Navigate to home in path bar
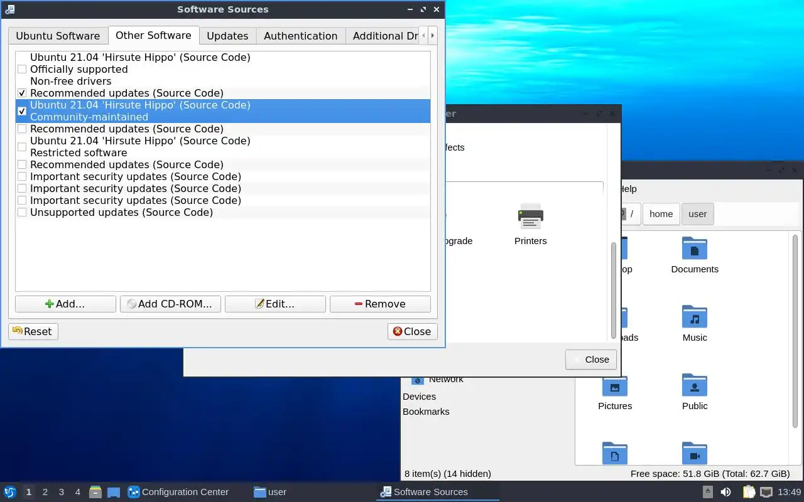The width and height of the screenshot is (804, 502). click(661, 214)
